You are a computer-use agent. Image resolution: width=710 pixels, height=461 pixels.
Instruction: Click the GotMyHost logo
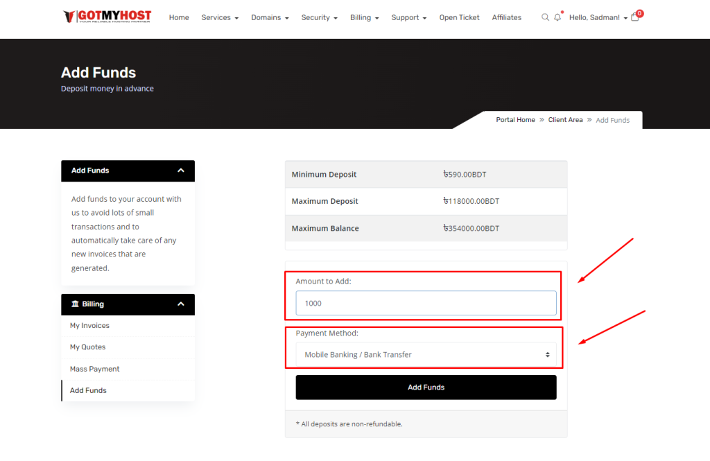[107, 17]
